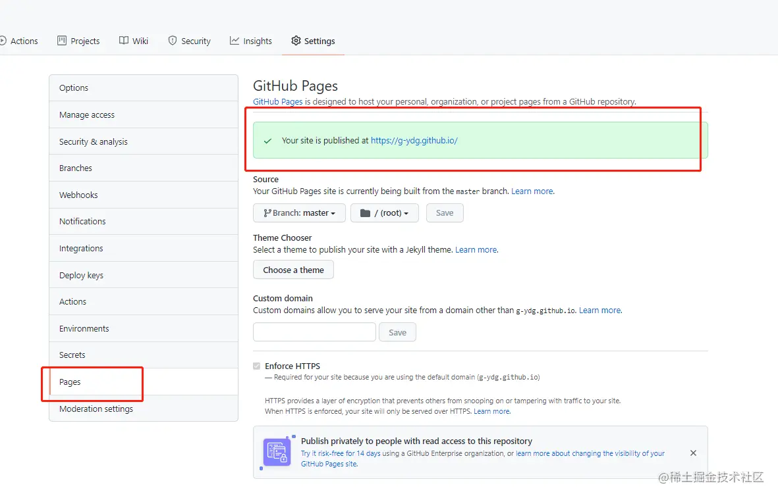Screen dimensions: 778x498
Task: Open Actions in settings sidebar
Action: coord(144,302)
